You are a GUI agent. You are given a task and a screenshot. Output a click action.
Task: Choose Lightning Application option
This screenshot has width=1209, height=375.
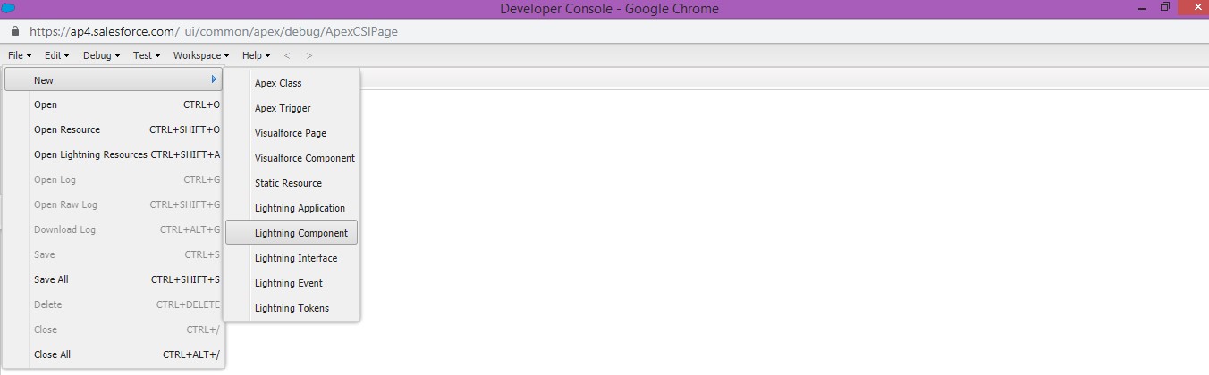click(x=300, y=208)
